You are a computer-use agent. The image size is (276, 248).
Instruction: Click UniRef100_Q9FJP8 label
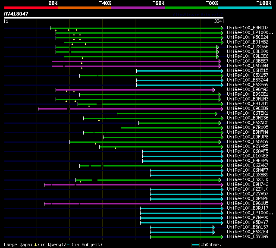[x=248, y=137]
